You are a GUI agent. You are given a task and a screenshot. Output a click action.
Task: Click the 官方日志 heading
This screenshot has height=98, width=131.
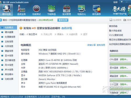point(113,26)
